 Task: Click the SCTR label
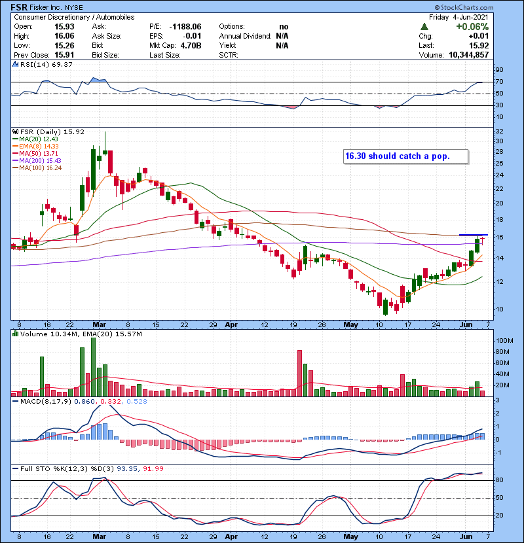point(229,55)
